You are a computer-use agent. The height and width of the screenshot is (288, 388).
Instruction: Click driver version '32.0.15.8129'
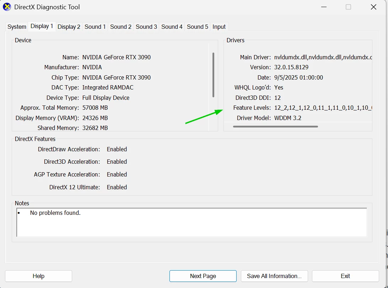tap(291, 67)
